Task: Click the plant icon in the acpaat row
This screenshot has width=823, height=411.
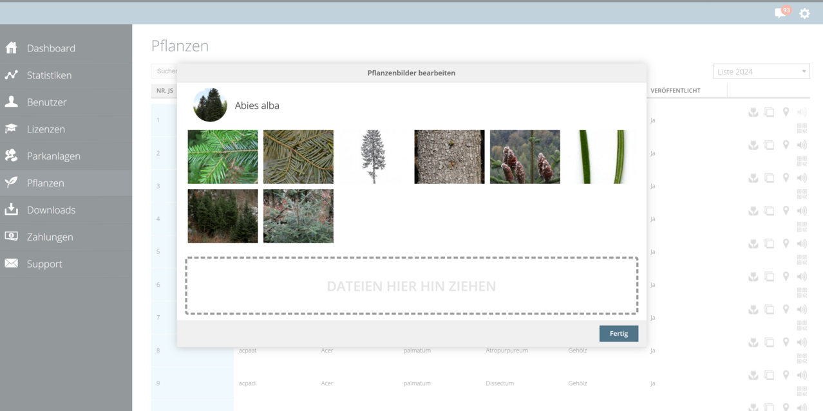Action: (x=753, y=342)
